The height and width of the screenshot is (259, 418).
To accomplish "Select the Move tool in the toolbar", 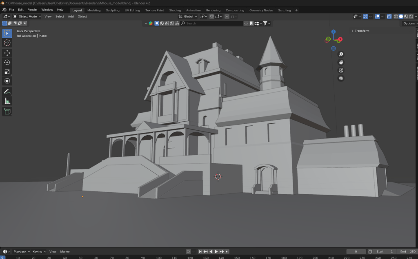I will pos(7,53).
